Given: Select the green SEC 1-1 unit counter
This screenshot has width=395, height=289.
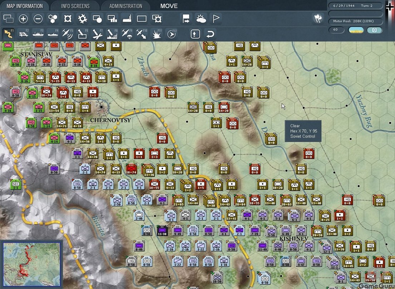Looking at the screenshot, I should pos(16,184).
